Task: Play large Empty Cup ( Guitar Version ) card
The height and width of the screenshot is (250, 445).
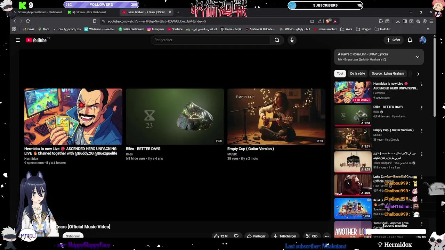Action: [276, 116]
